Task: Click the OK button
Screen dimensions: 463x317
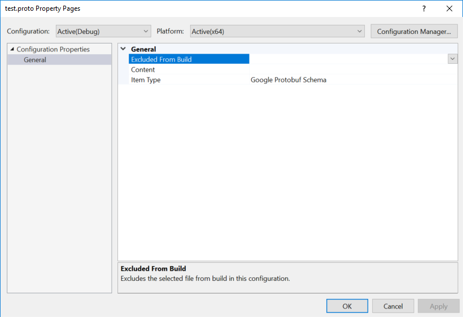Action: (347, 306)
